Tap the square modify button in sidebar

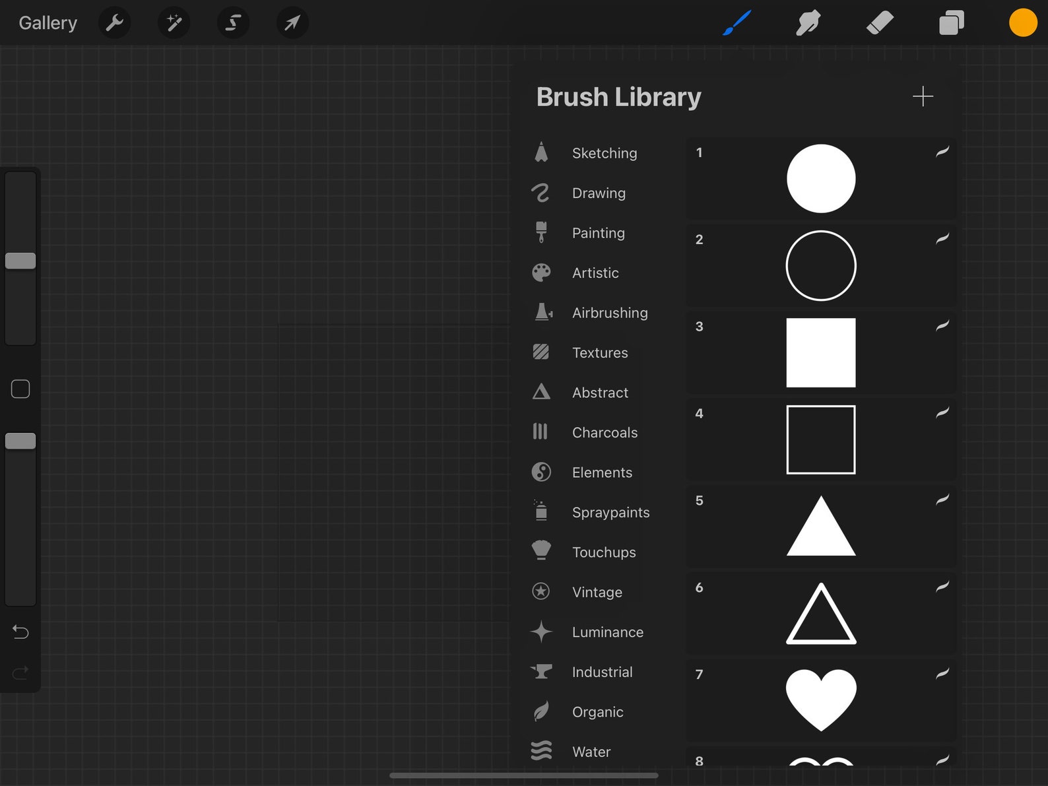coord(20,389)
